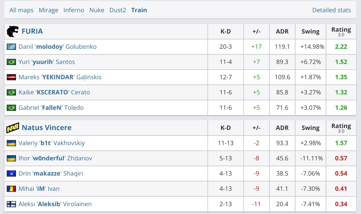
Task: Sort Natus Vincere table by Swing header
Action: pos(310,127)
